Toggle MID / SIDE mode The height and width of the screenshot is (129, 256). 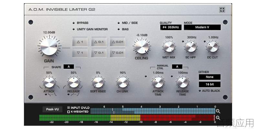click(x=119, y=23)
